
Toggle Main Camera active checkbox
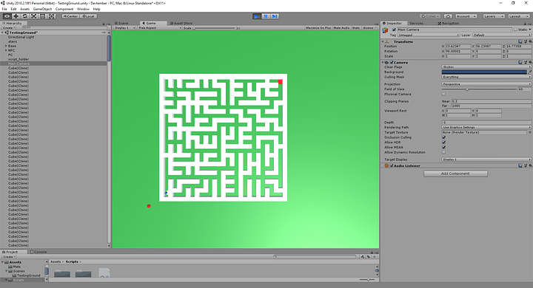[x=394, y=30]
